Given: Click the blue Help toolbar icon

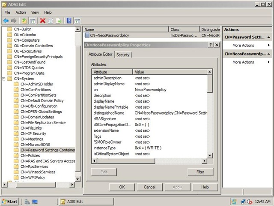Looking at the screenshot, I should coord(69,21).
